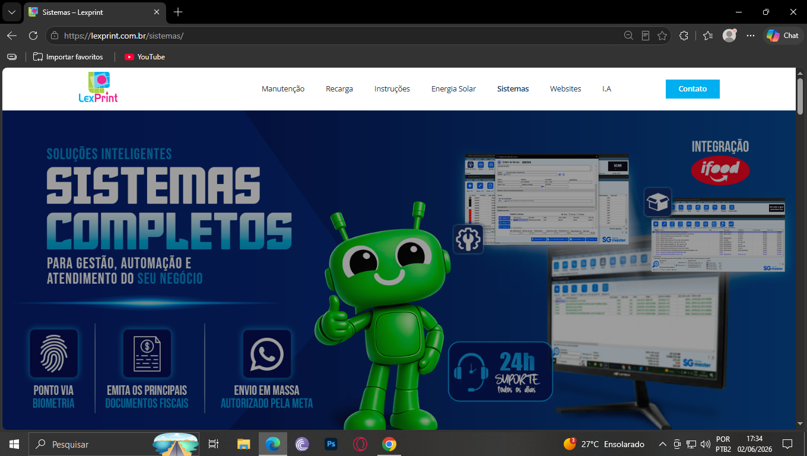The image size is (807, 456).
Task: Open Copilot Chat in browser toolbar
Action: [782, 36]
